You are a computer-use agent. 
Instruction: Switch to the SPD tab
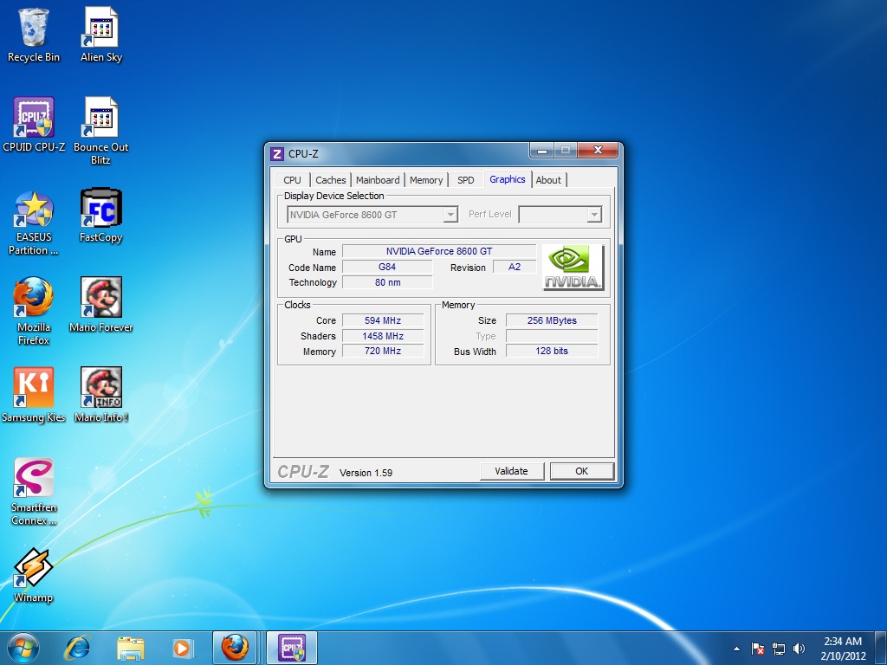[465, 180]
